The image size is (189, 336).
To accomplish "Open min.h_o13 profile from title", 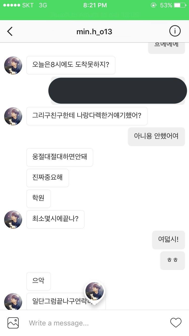I will [94, 32].
